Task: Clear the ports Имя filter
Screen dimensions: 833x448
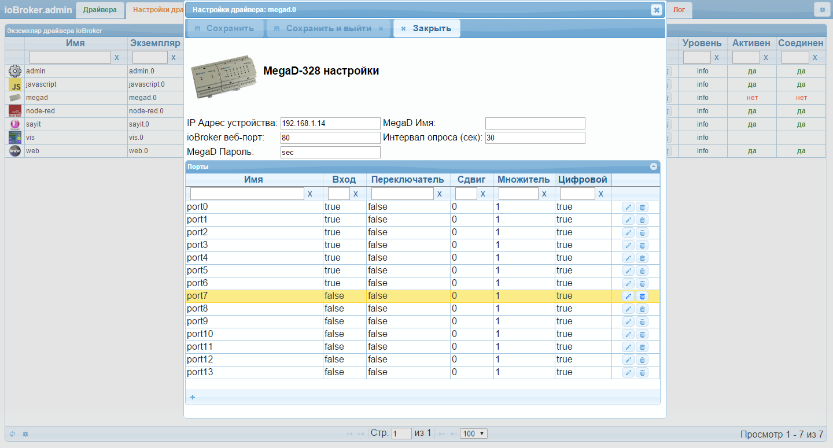Action: [x=310, y=194]
